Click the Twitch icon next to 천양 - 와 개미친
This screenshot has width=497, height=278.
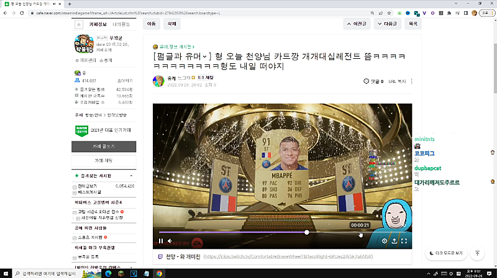160,257
